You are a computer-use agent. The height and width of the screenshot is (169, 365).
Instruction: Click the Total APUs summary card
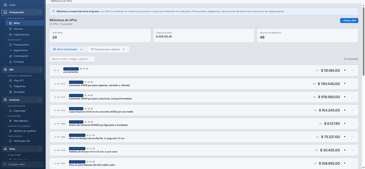(x=100, y=35)
